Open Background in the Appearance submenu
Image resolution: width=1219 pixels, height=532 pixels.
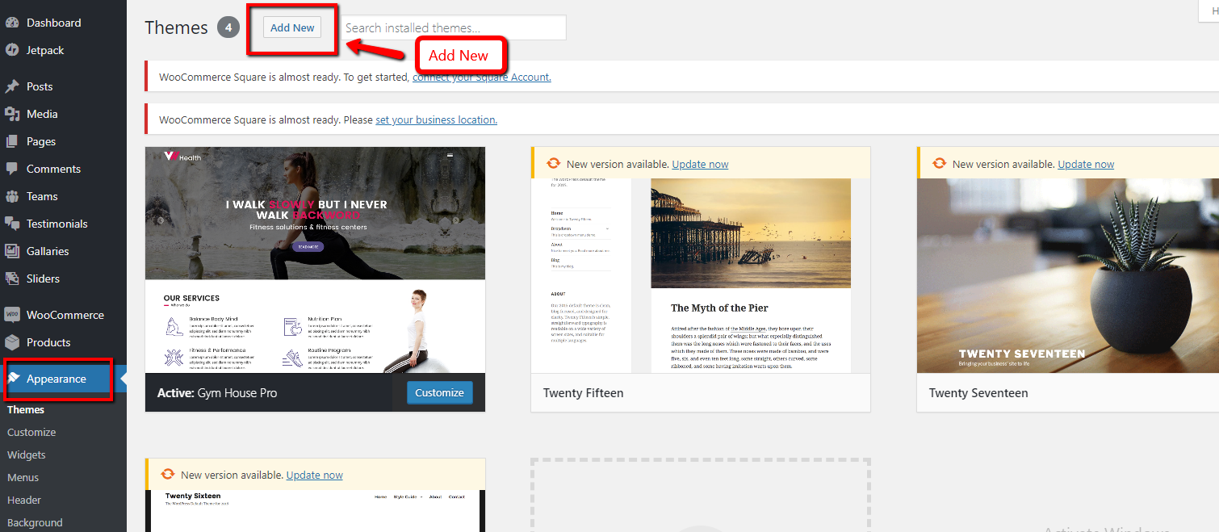[35, 522]
